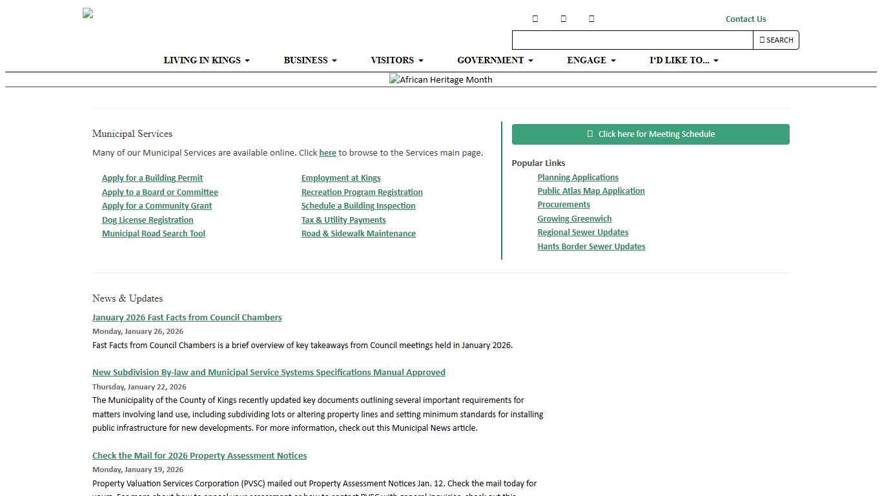Click the leftmost unlabeled icon in the header row
882x496 pixels.
(535, 19)
